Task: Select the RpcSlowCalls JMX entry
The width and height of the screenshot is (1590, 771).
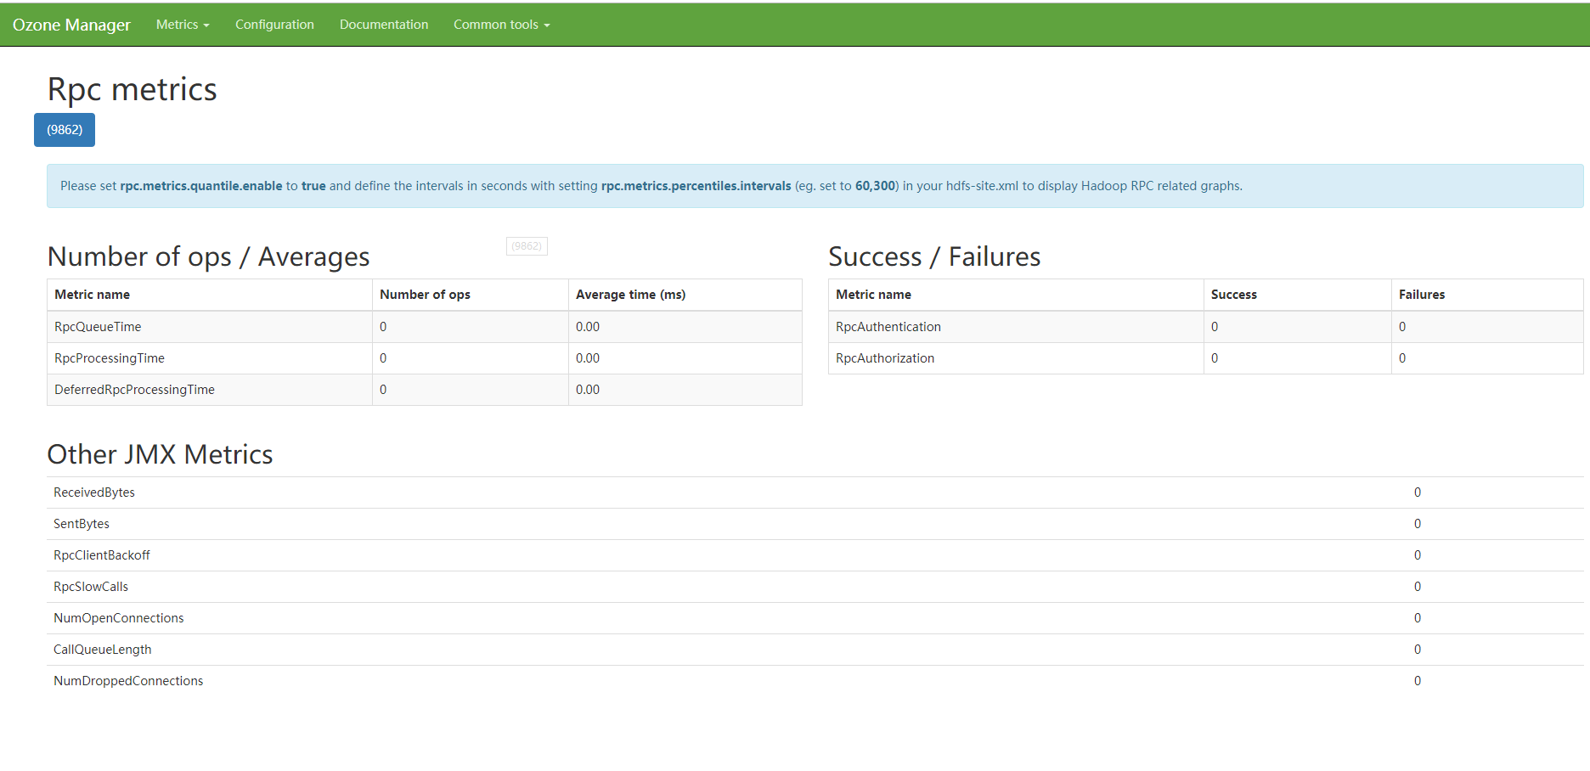Action: click(91, 587)
